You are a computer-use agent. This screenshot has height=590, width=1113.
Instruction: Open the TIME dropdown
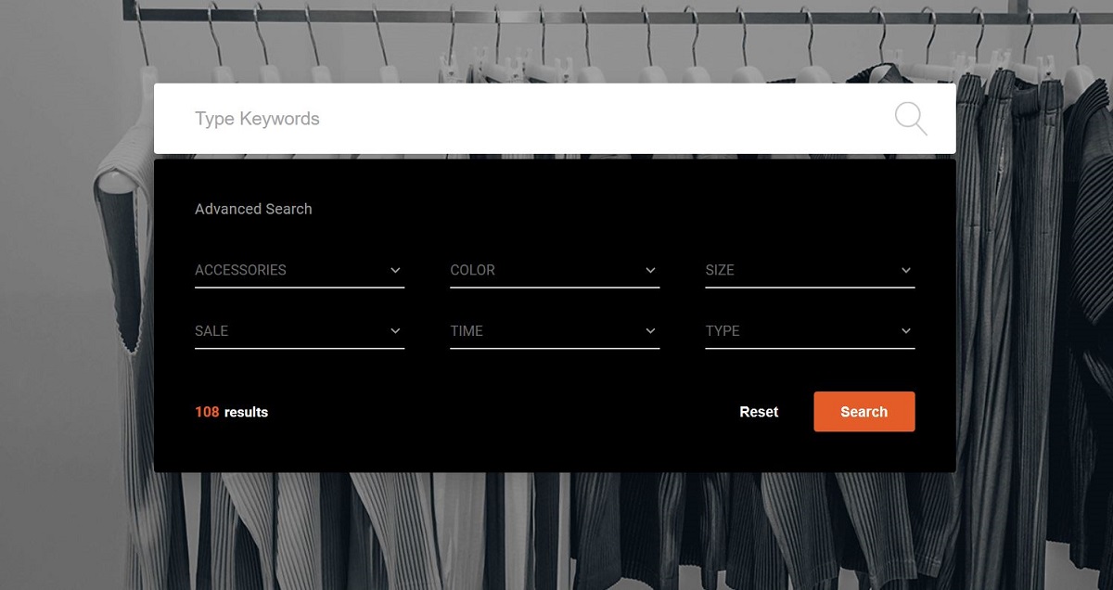(x=555, y=331)
